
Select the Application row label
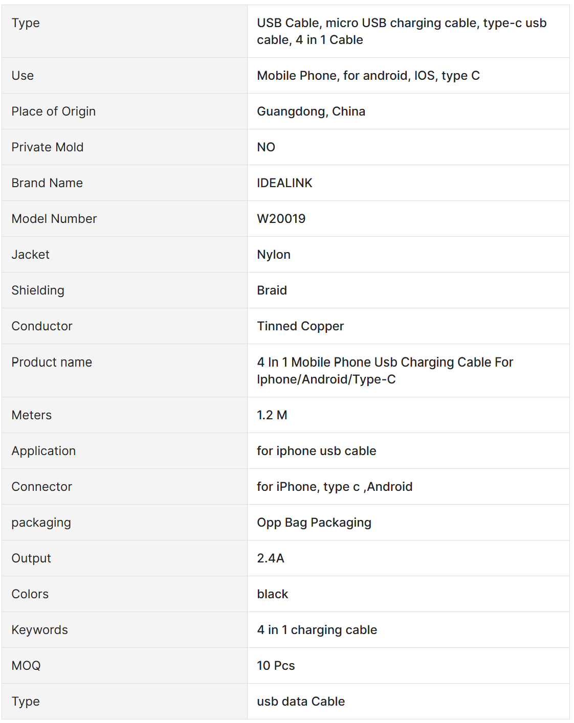(44, 451)
